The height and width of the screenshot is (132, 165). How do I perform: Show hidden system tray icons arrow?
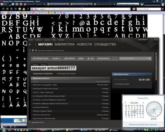coord(143,130)
